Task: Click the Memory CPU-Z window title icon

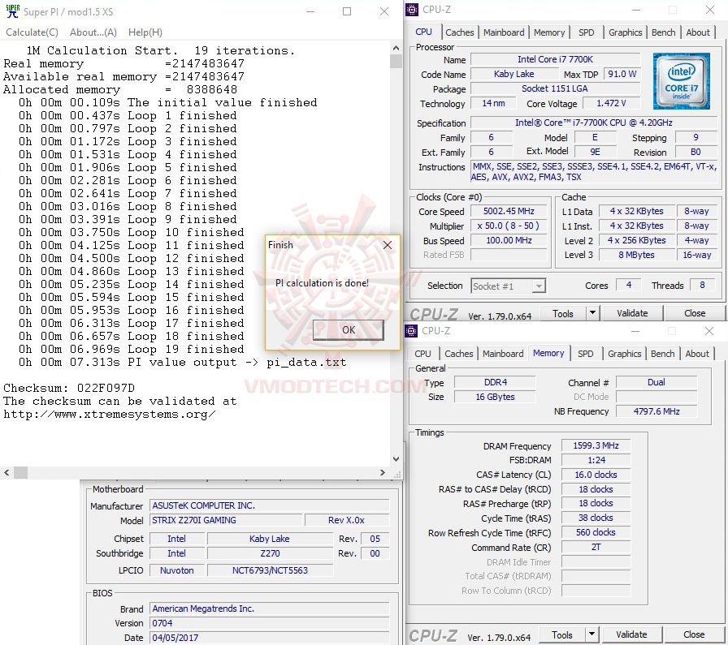Action: pos(411,331)
